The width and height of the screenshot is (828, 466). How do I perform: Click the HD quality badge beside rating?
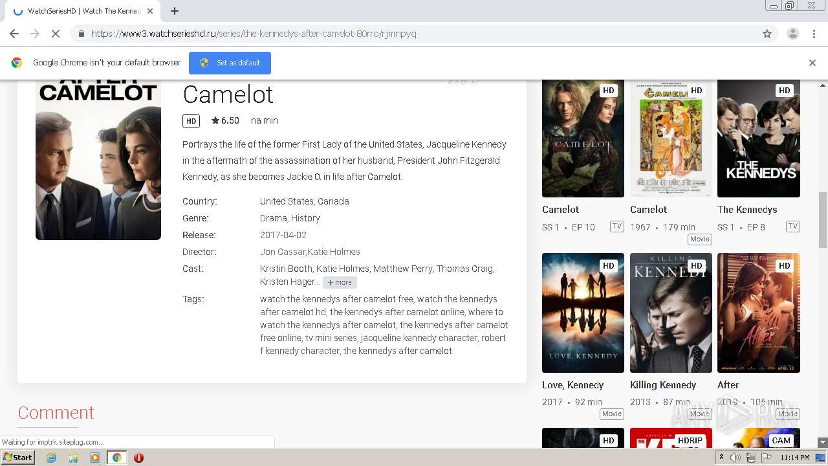(191, 121)
